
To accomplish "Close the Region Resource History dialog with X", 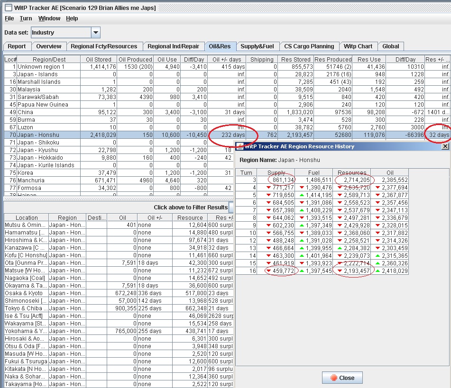I will click(445, 146).
